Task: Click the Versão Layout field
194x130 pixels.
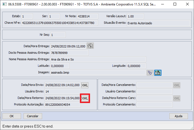Action: 135,16
